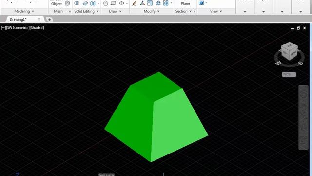Switch to the Drawing1* file tab

[x=18, y=20]
